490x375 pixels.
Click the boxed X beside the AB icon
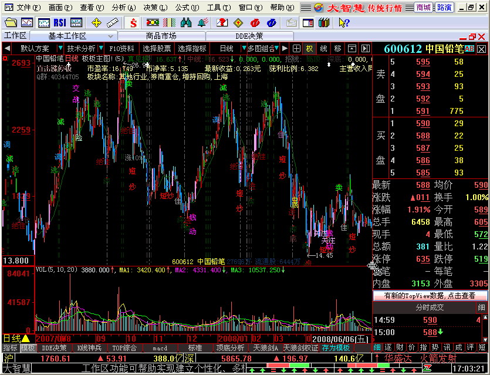coord(482,49)
